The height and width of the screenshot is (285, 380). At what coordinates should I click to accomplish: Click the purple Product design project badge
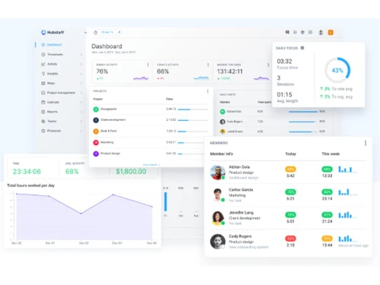click(96, 154)
